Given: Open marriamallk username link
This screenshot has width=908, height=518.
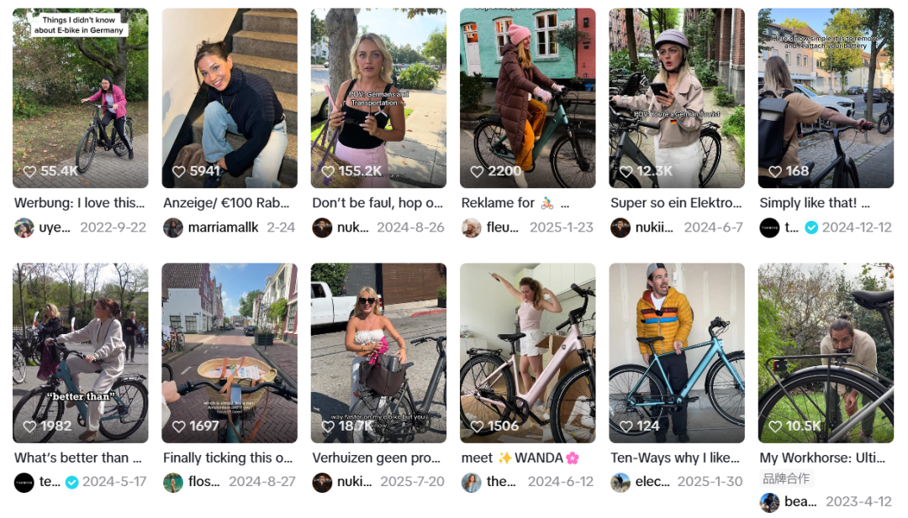Looking at the screenshot, I should (x=223, y=228).
